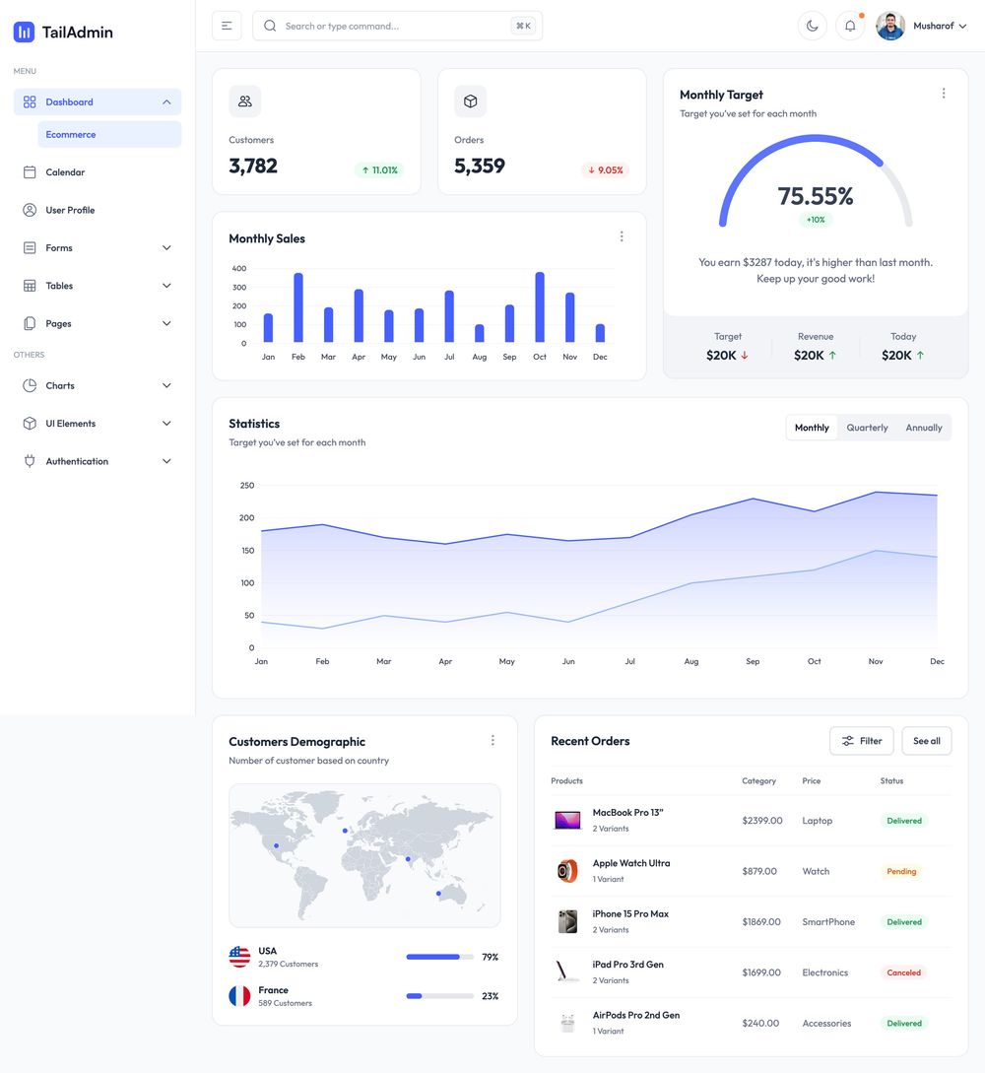Open Customers Demographic three-dot menu
Viewport: 985px width, 1073px height.
point(492,740)
